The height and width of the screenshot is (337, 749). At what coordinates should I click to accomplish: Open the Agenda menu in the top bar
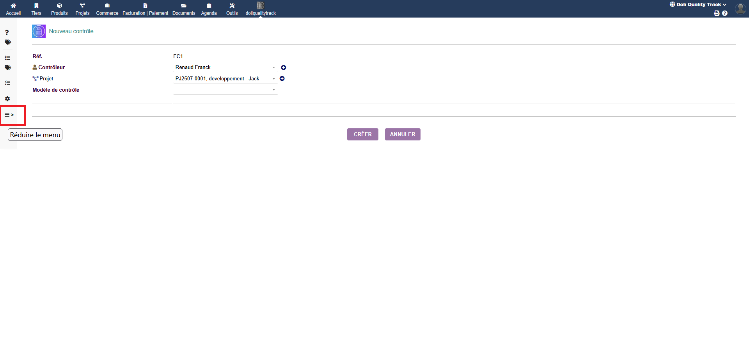[209, 9]
